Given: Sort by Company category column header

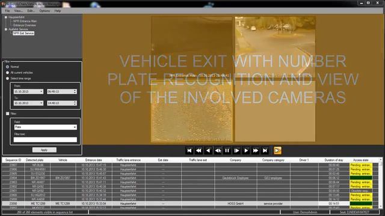Looking at the screenshot, I should point(273,160).
